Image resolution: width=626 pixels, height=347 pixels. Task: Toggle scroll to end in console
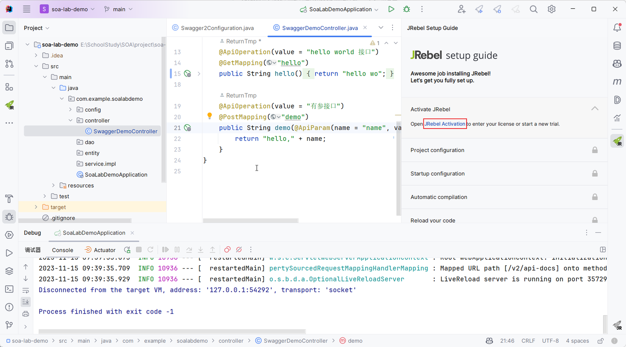26,301
